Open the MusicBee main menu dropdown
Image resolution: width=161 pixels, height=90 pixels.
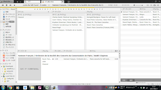pyautogui.click(x=7, y=1)
